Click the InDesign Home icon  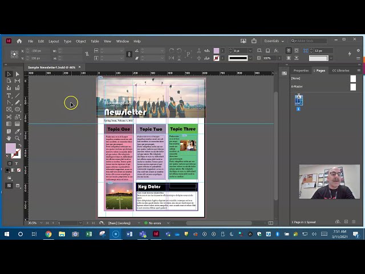[x=19, y=41]
